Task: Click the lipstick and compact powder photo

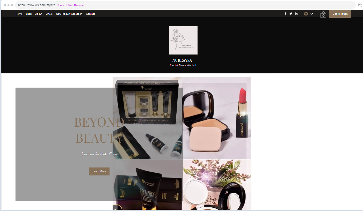Action: pyautogui.click(x=217, y=118)
